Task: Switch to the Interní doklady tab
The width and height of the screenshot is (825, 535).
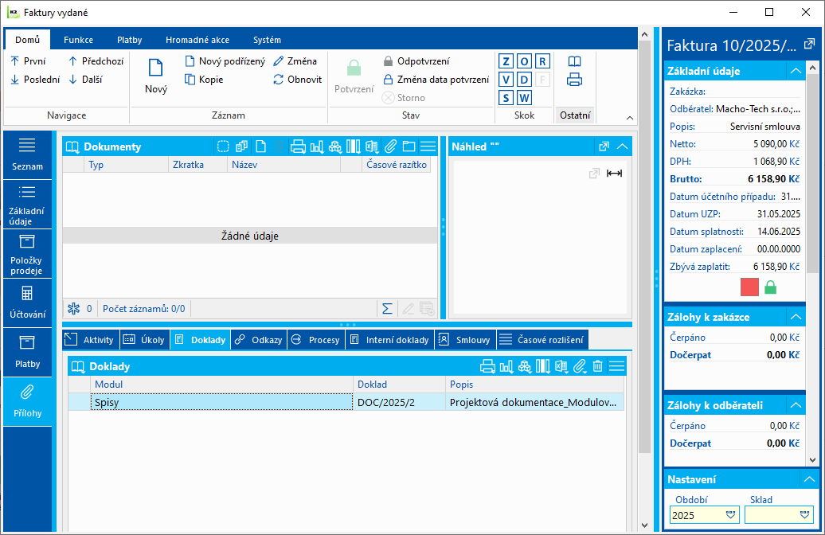Action: [390, 340]
